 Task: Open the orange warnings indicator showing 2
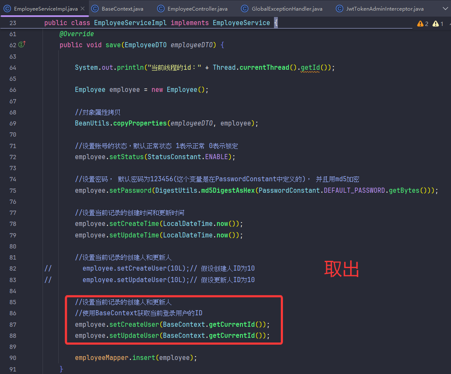pos(423,23)
